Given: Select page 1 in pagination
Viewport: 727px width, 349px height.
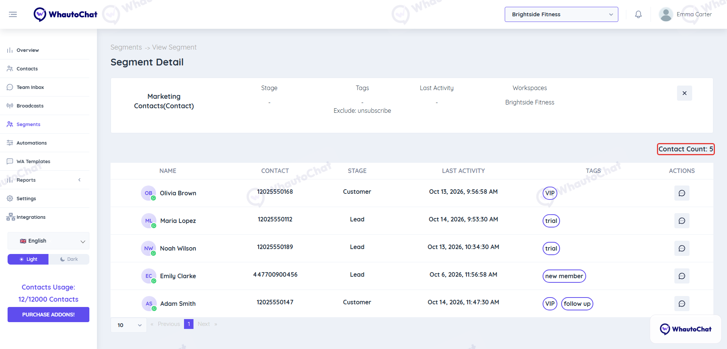Looking at the screenshot, I should pos(189,324).
